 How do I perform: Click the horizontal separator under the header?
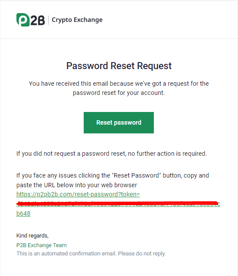[x=119, y=38]
